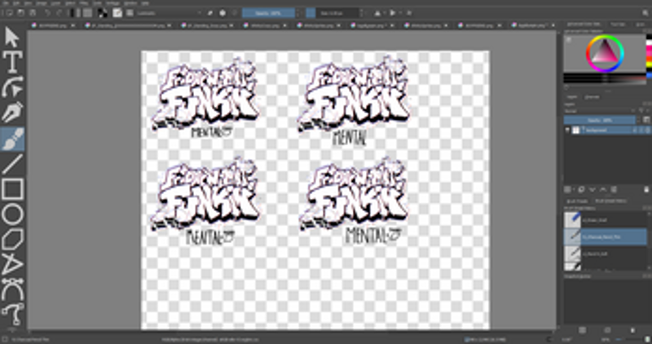Pick a shade in the color triangle
652x344 pixels.
click(x=604, y=51)
